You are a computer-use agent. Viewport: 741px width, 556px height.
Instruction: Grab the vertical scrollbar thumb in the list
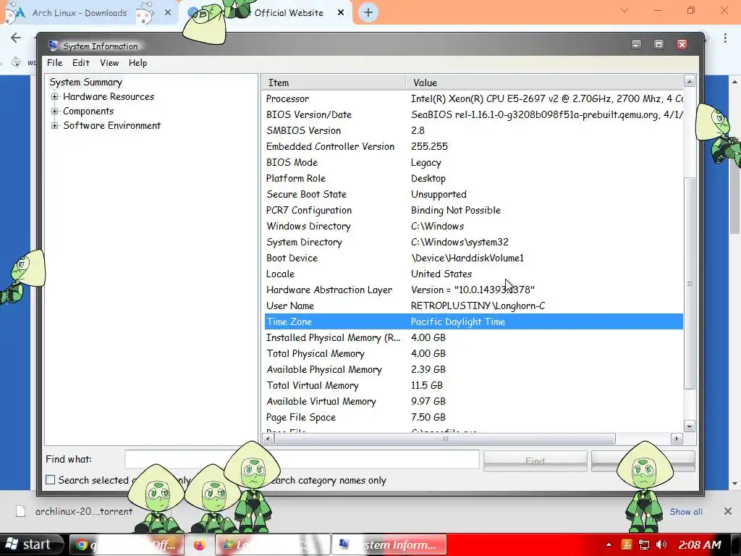[690, 283]
